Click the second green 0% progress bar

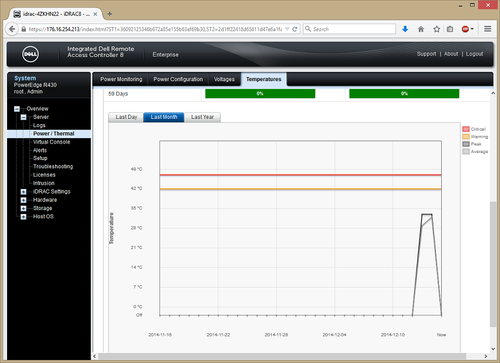point(404,94)
